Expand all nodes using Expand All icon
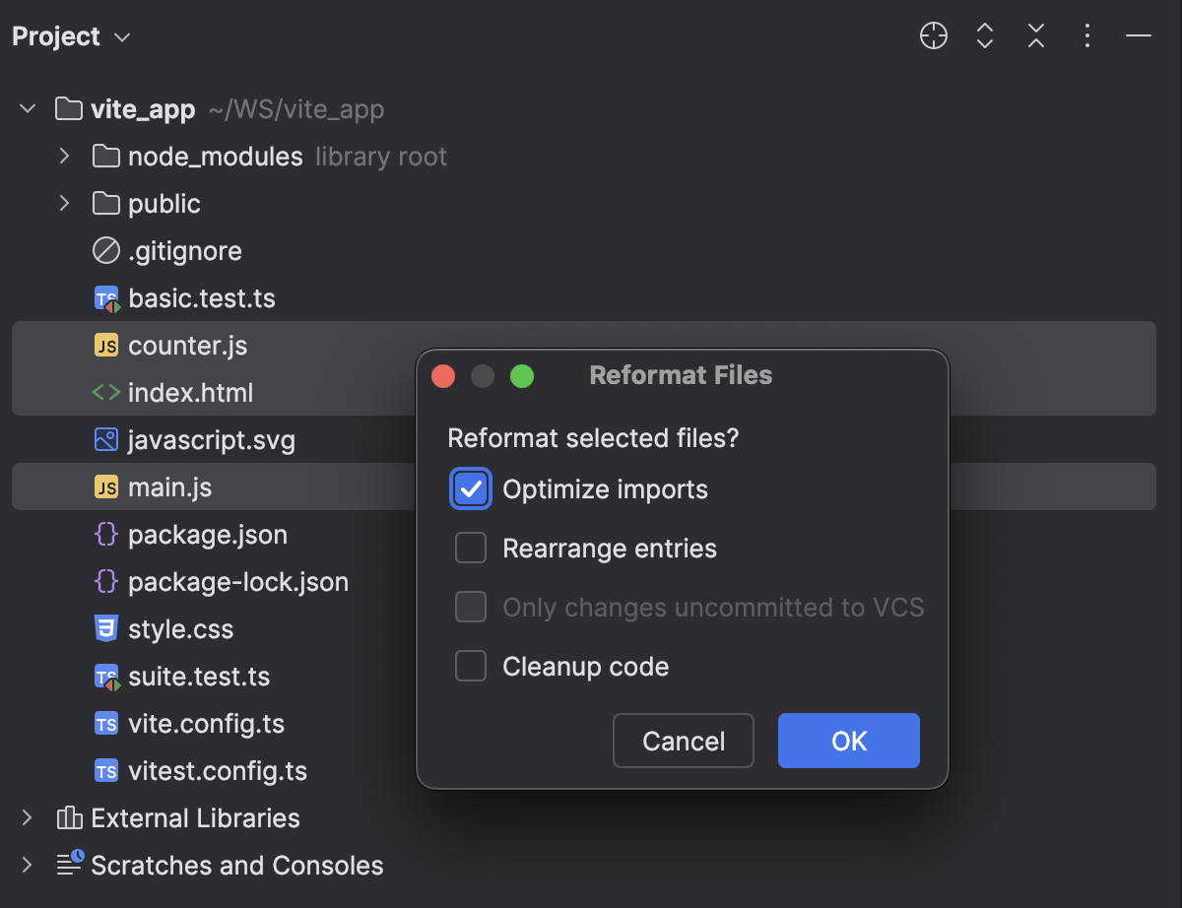 [x=984, y=35]
